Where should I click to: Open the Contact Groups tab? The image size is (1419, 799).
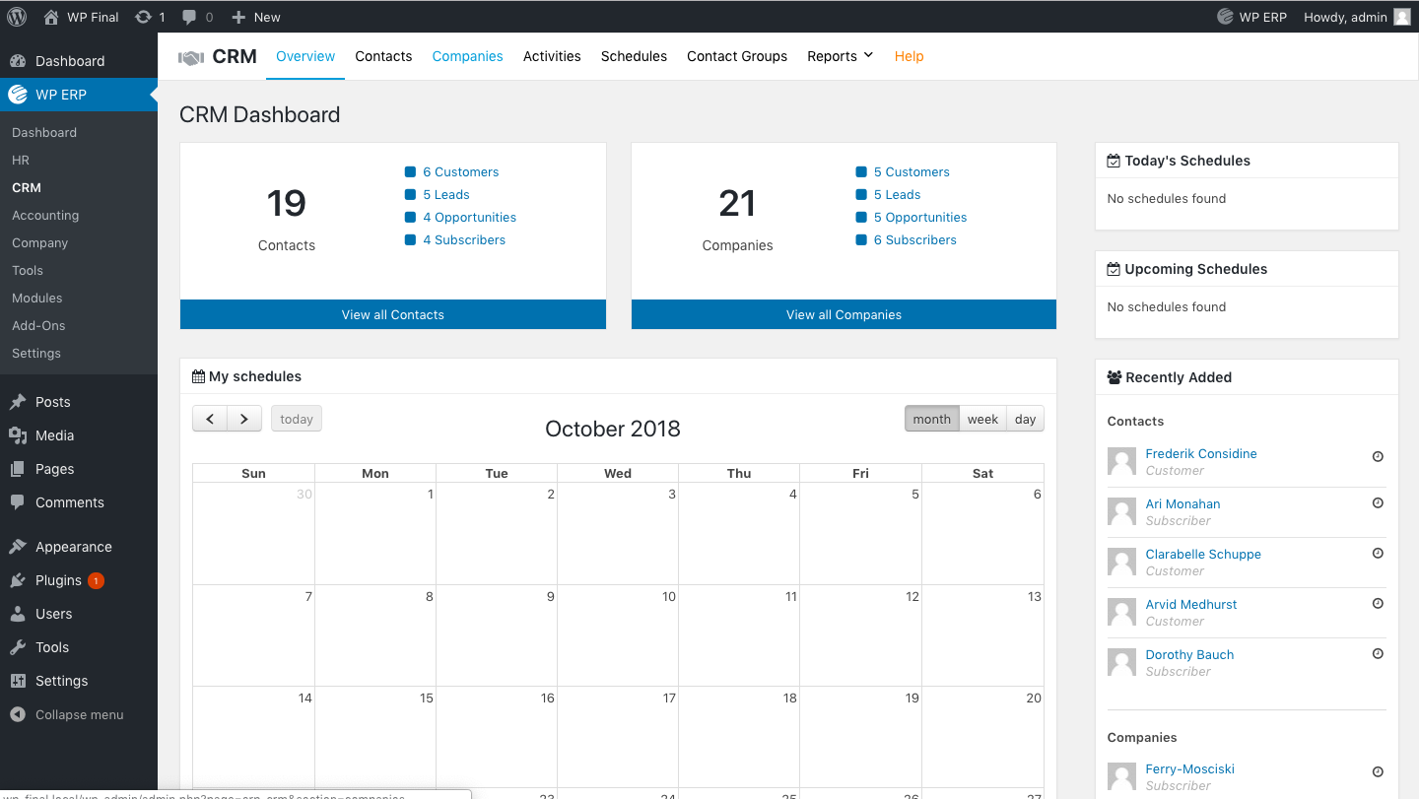point(737,56)
